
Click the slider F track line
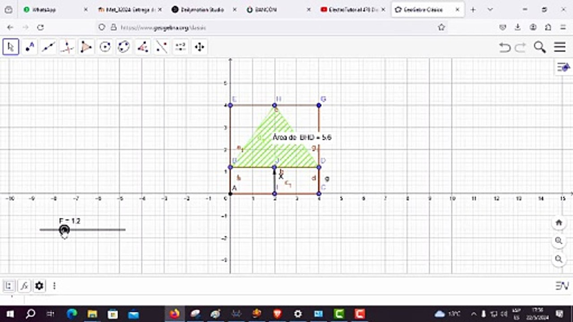[82, 230]
